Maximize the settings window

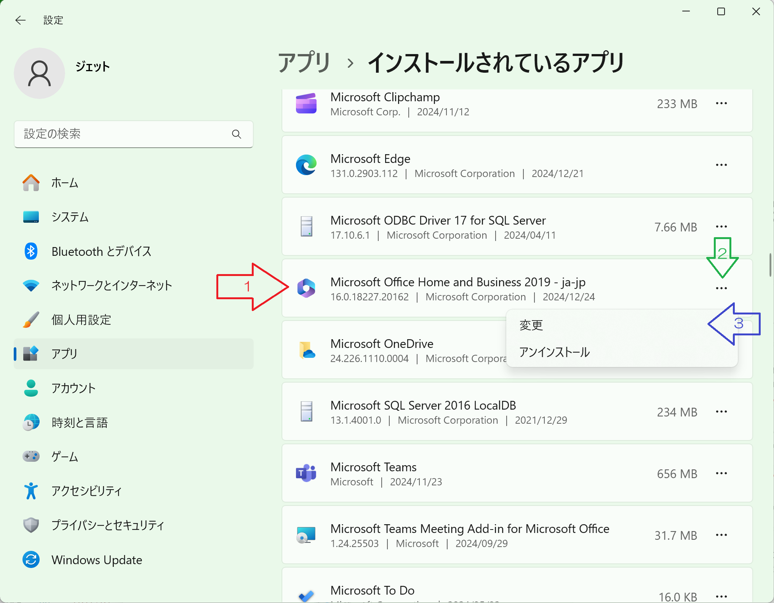pyautogui.click(x=721, y=11)
